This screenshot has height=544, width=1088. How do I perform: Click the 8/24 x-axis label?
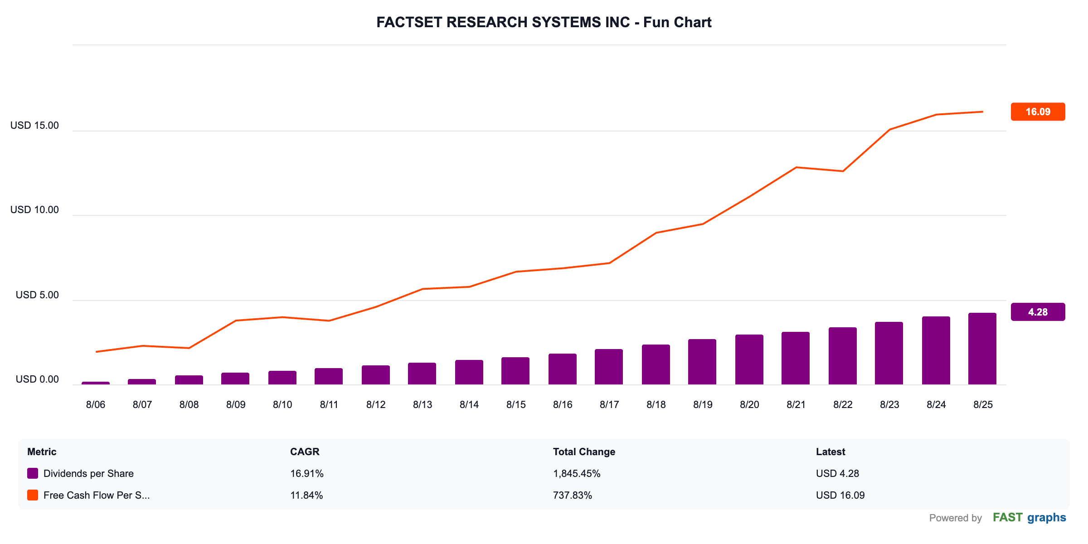[936, 404]
